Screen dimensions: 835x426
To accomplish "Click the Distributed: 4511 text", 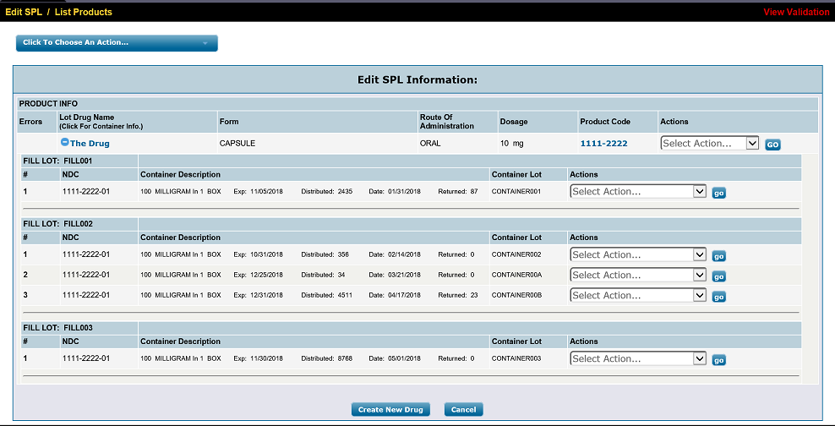I will [326, 295].
